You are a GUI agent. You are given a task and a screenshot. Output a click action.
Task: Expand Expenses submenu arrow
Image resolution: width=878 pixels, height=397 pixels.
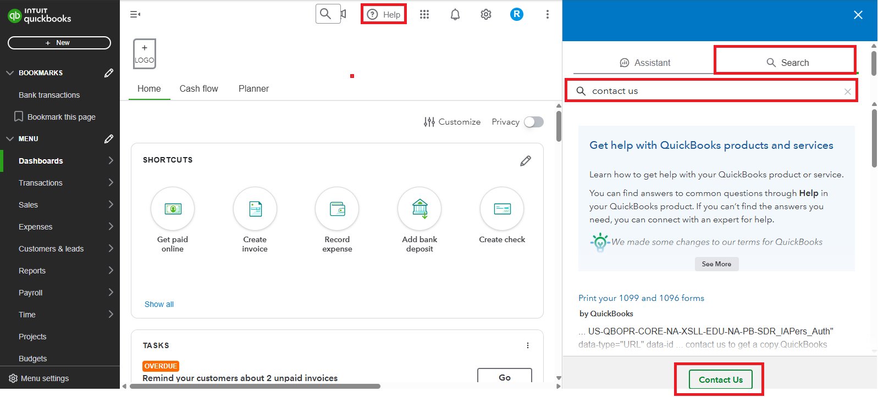111,226
